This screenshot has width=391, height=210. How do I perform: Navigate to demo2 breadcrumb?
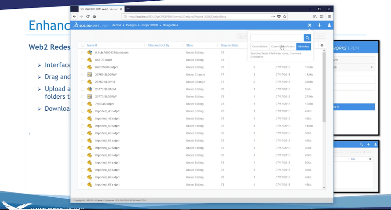point(117,25)
